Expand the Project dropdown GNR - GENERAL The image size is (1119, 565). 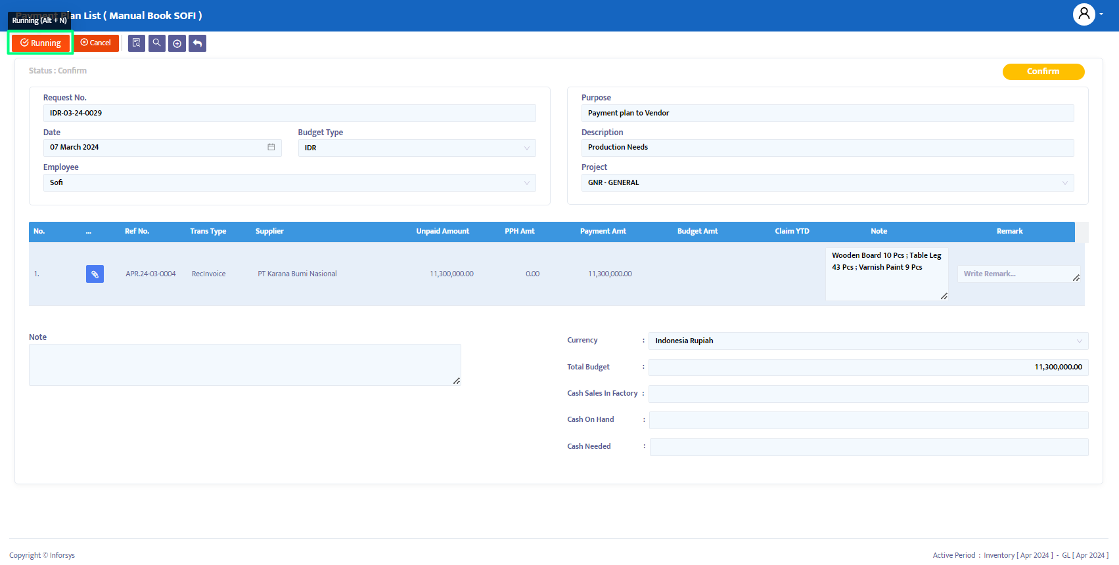click(x=828, y=182)
